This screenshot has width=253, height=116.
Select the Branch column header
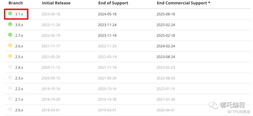point(16,3)
